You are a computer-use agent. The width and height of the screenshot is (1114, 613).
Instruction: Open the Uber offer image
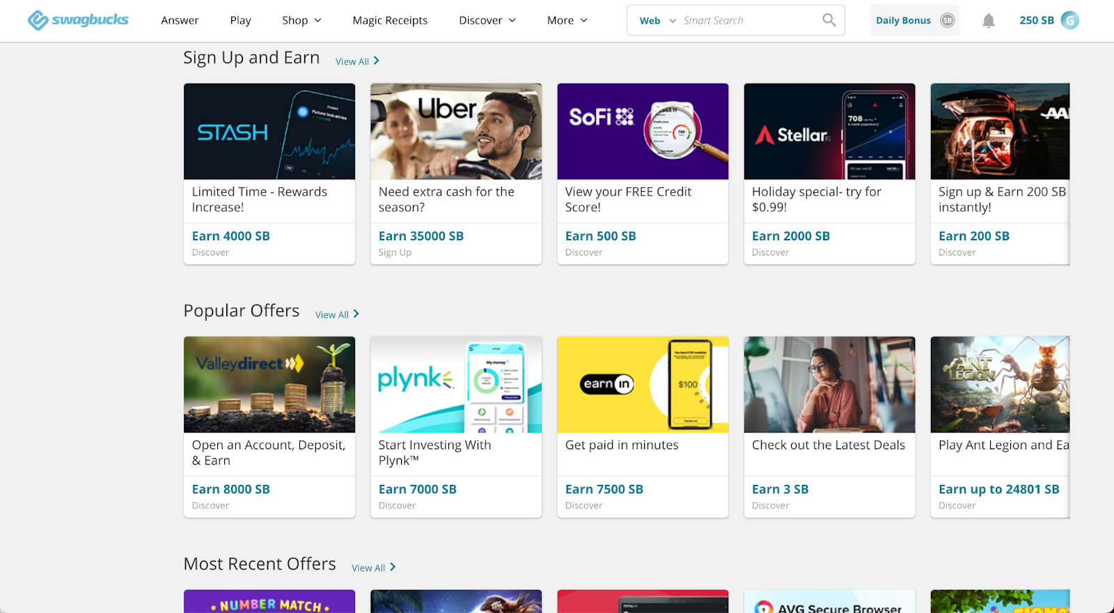coord(456,132)
